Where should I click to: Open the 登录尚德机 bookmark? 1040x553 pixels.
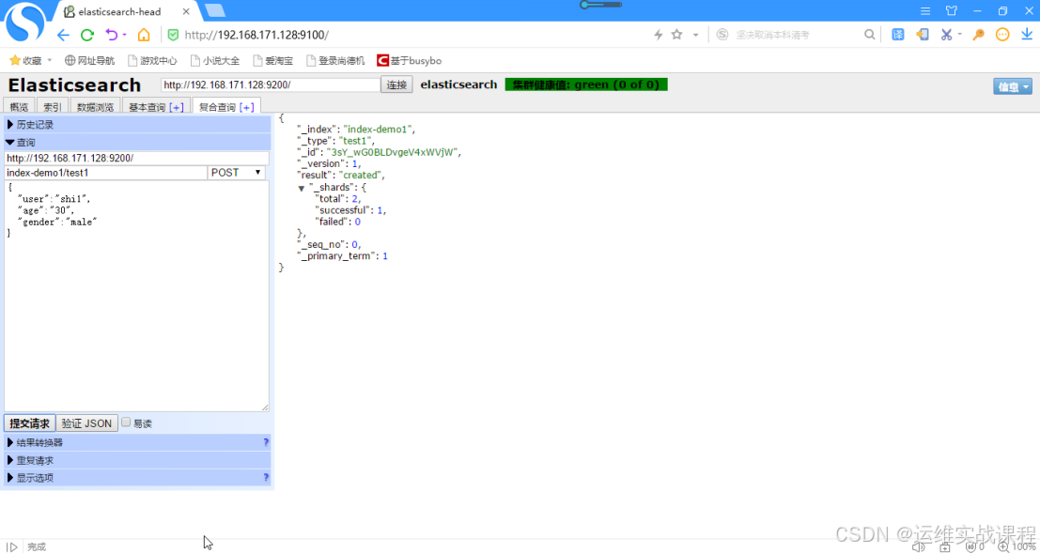(335, 60)
